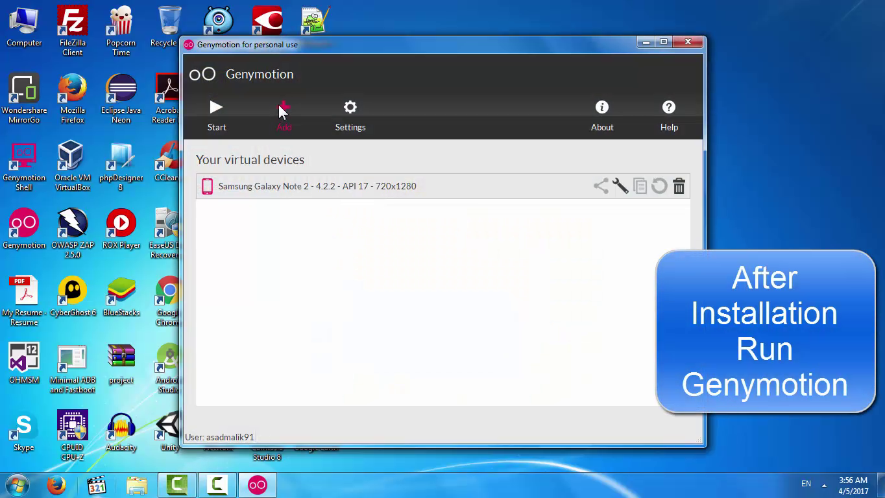The image size is (885, 498).
Task: Open the taskbar clock and date
Action: (853, 486)
